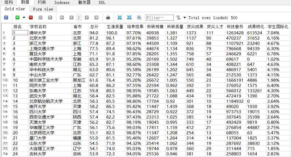Sort by the 生源质量 column header
Screen dimensions: 291x157
coord(115,27)
